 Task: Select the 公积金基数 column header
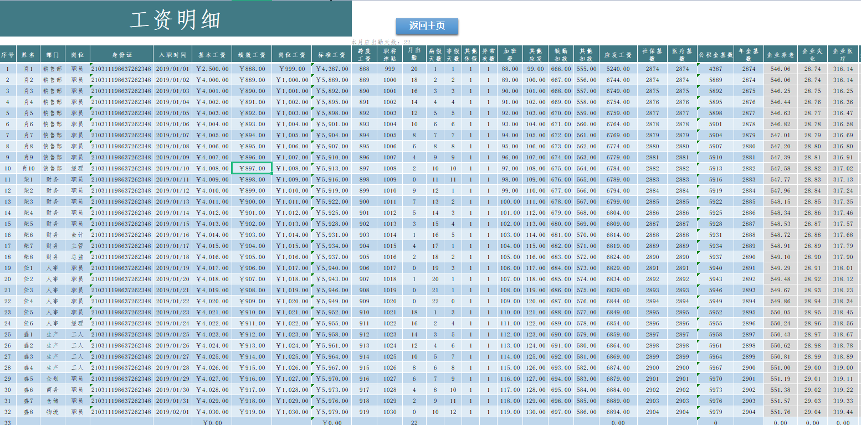[x=715, y=55]
